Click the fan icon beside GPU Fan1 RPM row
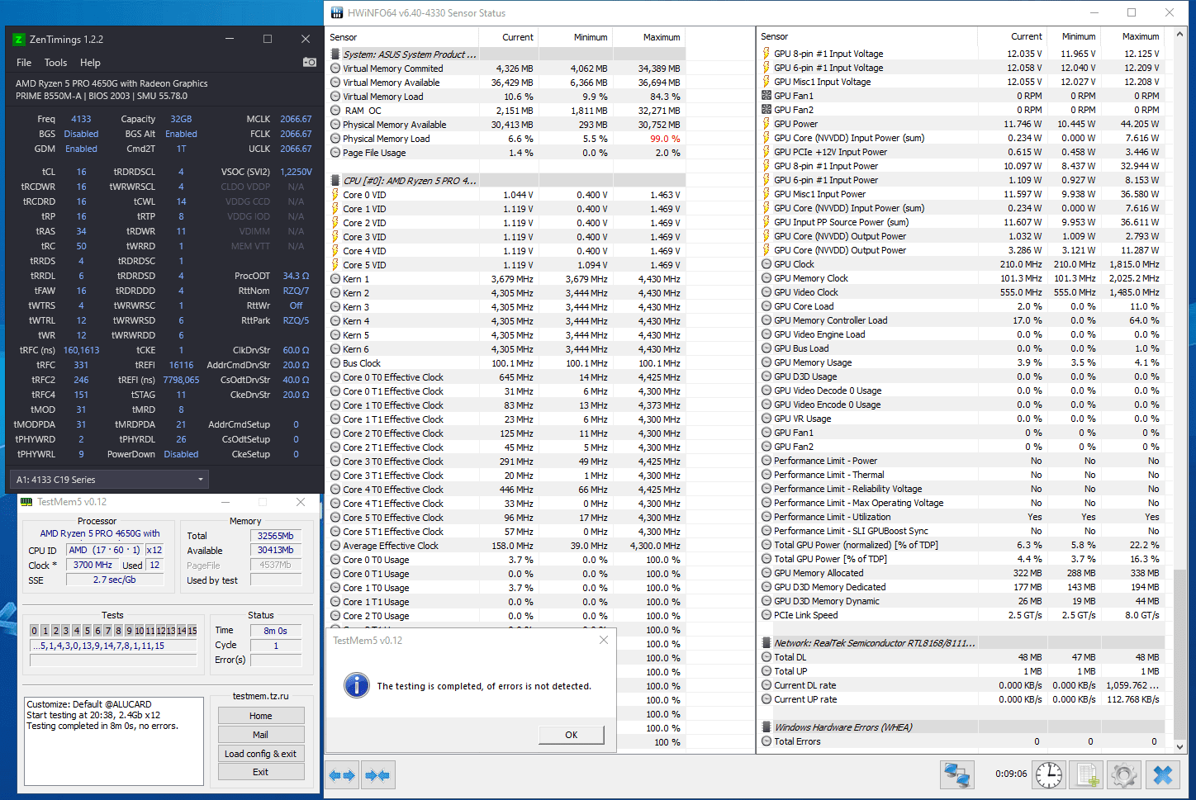The height and width of the screenshot is (800, 1196). pyautogui.click(x=766, y=96)
